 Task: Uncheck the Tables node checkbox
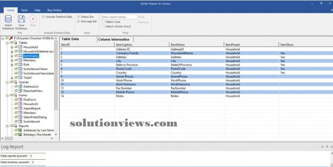coord(11,43)
